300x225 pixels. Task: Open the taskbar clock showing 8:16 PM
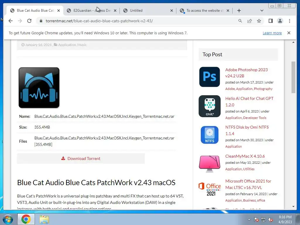(285, 219)
